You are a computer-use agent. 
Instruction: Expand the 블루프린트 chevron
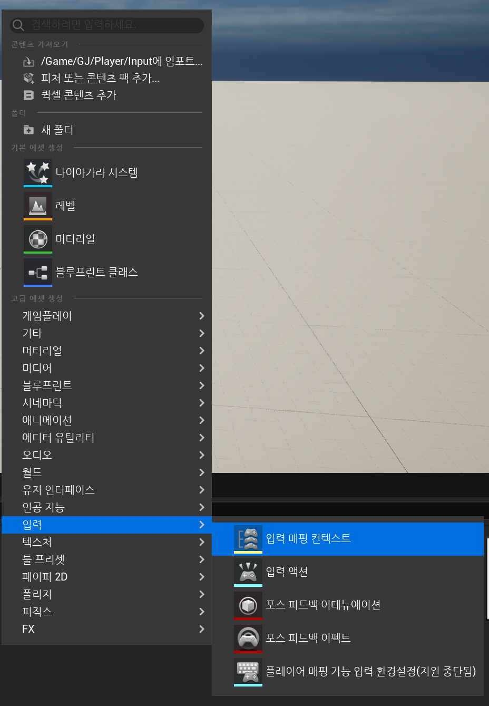coord(201,385)
